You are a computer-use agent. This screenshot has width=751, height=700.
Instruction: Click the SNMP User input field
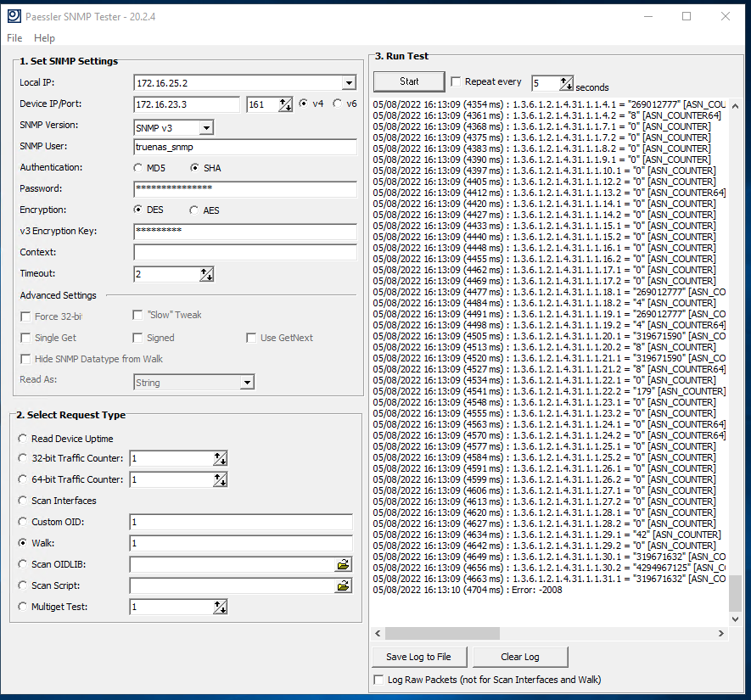(245, 147)
